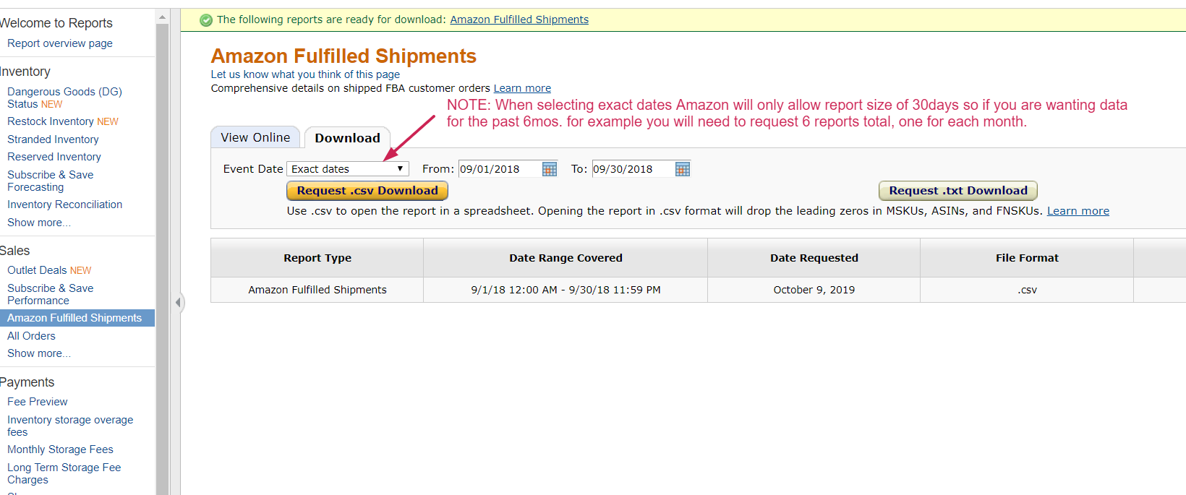Click the sidebar scrollbar up arrow
The height and width of the screenshot is (495, 1186).
pos(162,17)
